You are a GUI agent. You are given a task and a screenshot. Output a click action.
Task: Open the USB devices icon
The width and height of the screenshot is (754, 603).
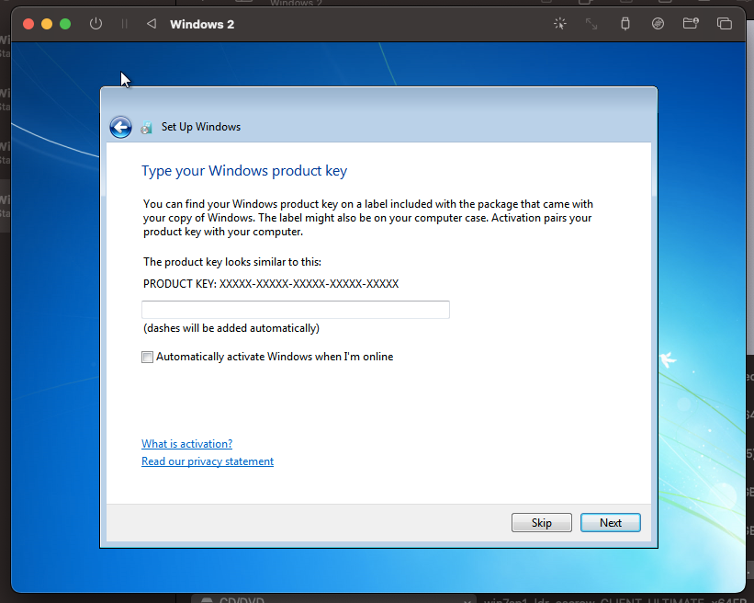625,24
